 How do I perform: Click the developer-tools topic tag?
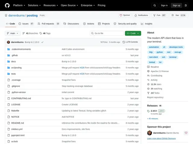click(x=176, y=47)
